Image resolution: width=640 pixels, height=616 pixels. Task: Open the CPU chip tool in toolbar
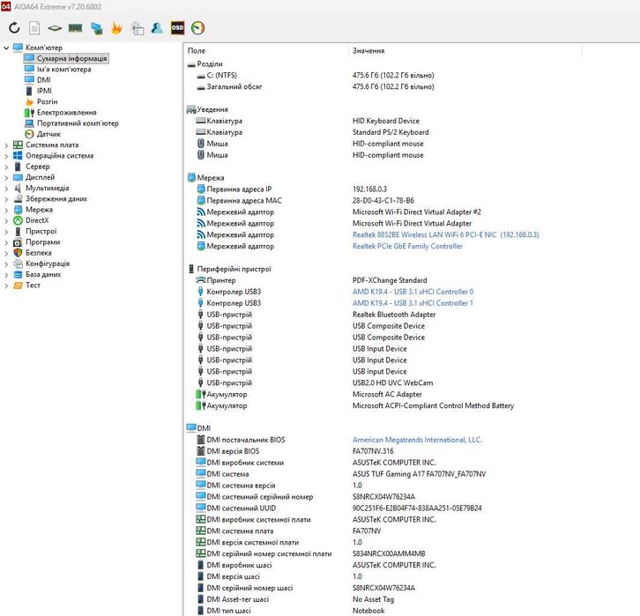coord(55,28)
